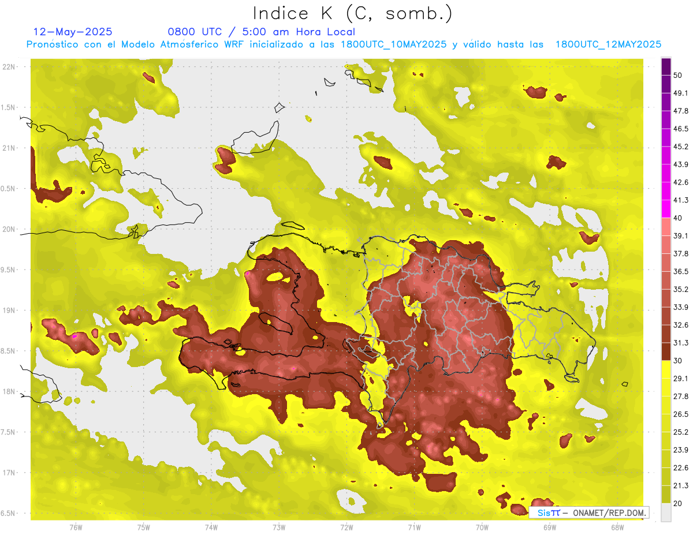The image size is (693, 535).
Task: Click the '71W' longitude label
Action: (414, 527)
